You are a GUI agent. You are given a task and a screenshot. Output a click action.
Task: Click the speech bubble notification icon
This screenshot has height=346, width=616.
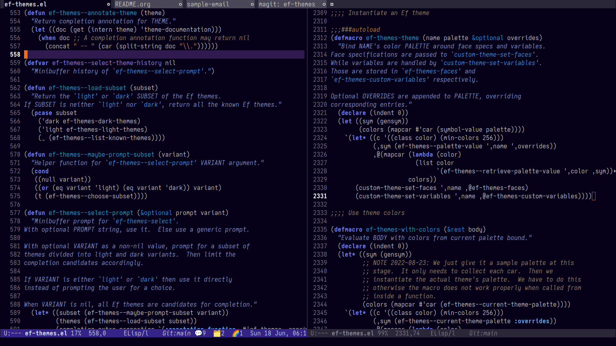point(198,333)
